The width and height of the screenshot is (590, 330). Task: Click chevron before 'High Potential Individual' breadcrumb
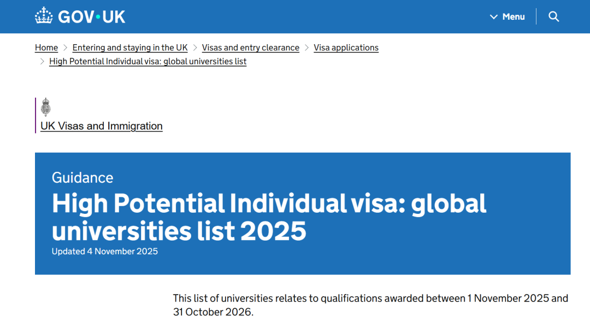coord(42,61)
